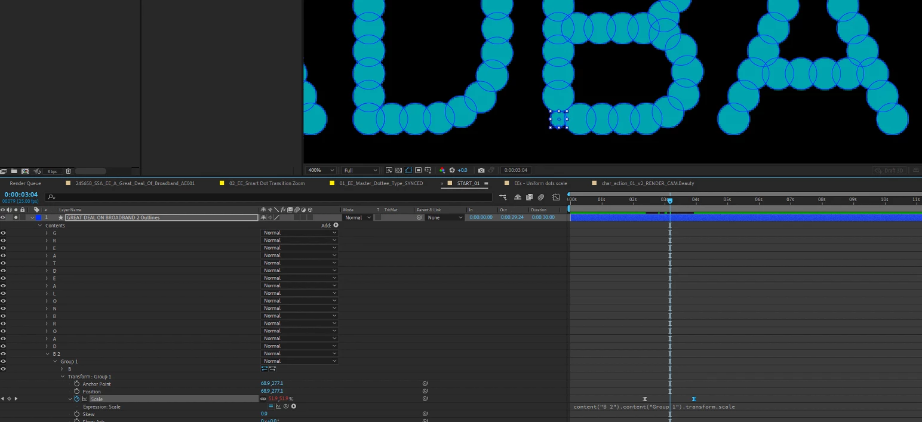
Task: Go to the next Scale keyframe
Action: [x=16, y=399]
